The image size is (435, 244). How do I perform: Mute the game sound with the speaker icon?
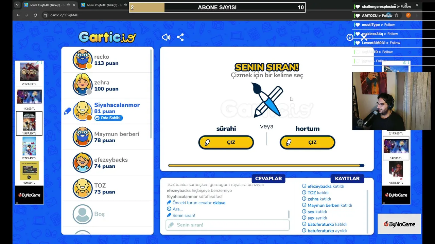tap(166, 37)
